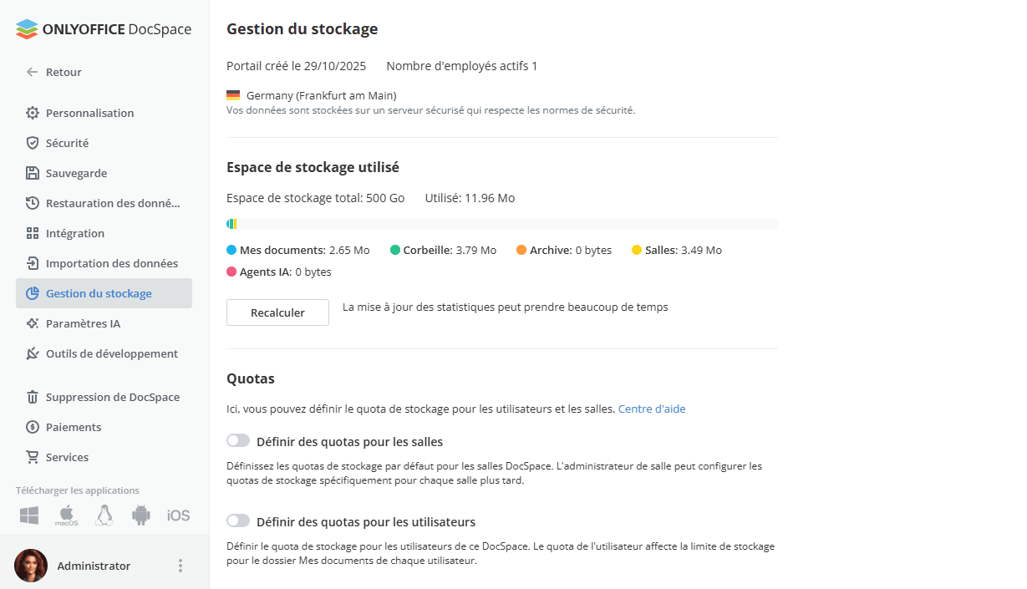Select the Sécurité section
Viewport: 1027px width, 589px height.
66,143
